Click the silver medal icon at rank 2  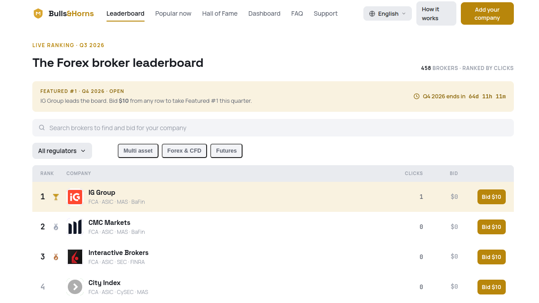click(56, 227)
